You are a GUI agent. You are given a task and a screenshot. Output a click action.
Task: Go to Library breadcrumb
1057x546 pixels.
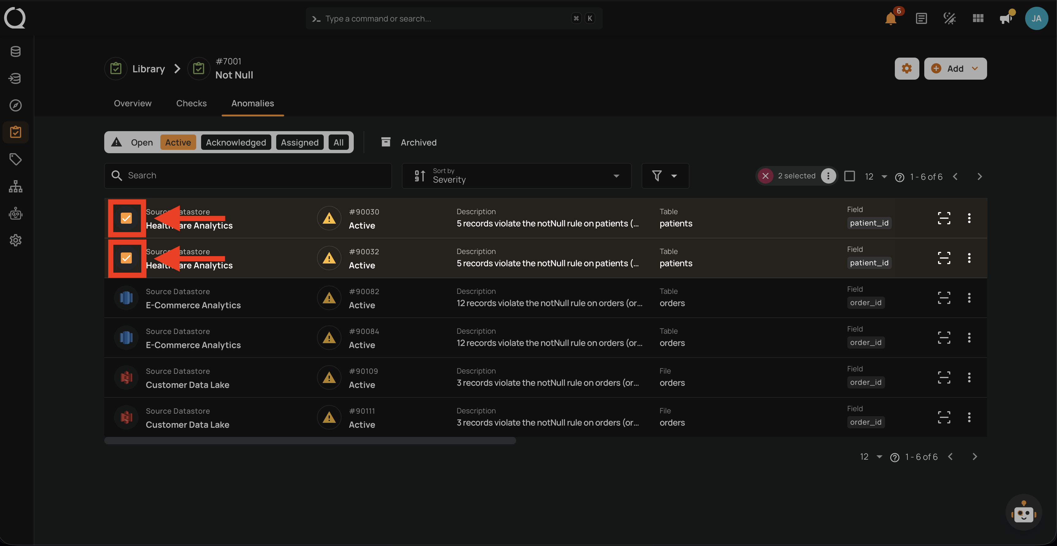[149, 69]
